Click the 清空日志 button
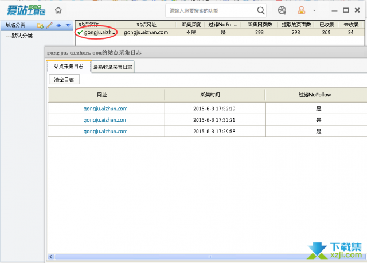This screenshot has height=263, width=367. (64, 79)
